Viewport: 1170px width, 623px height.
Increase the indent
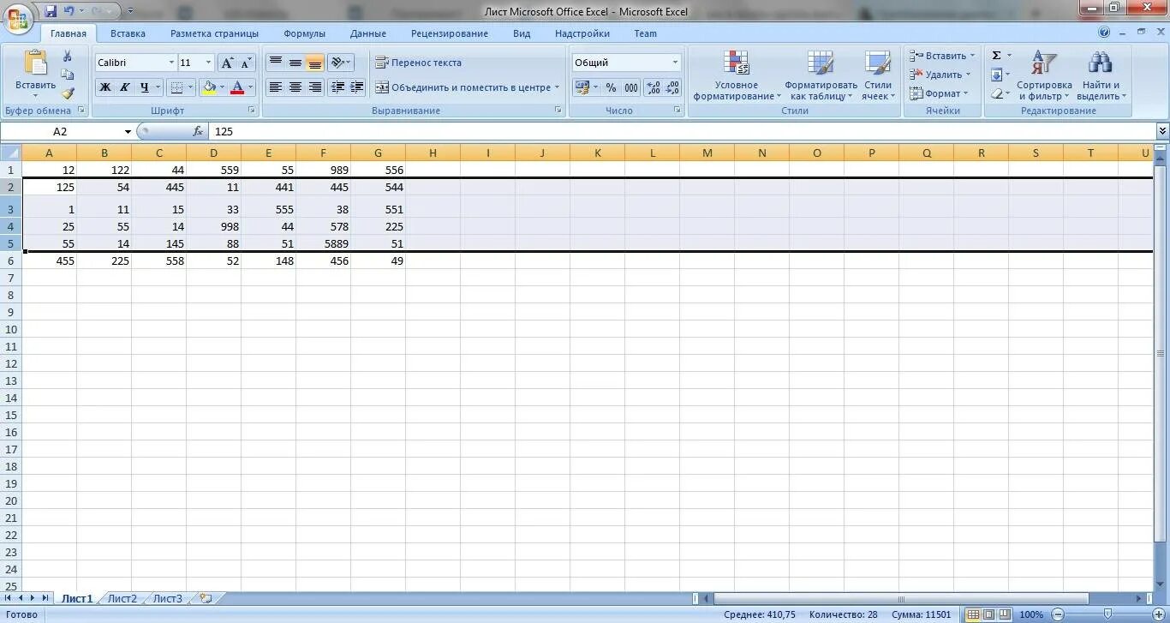pos(357,87)
